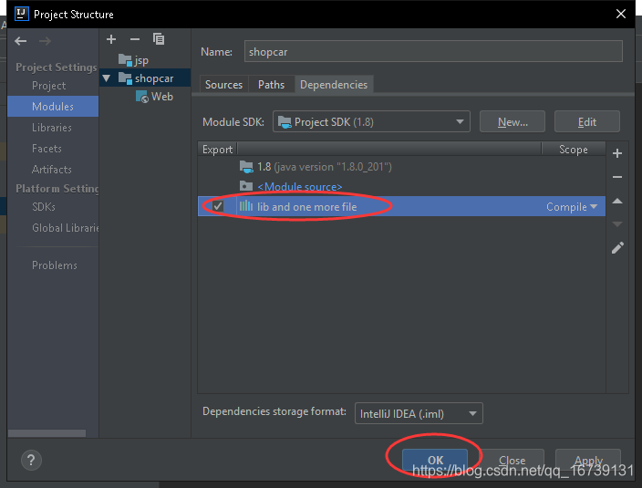Click the forward navigation arrow
The width and height of the screenshot is (642, 488).
click(x=45, y=41)
